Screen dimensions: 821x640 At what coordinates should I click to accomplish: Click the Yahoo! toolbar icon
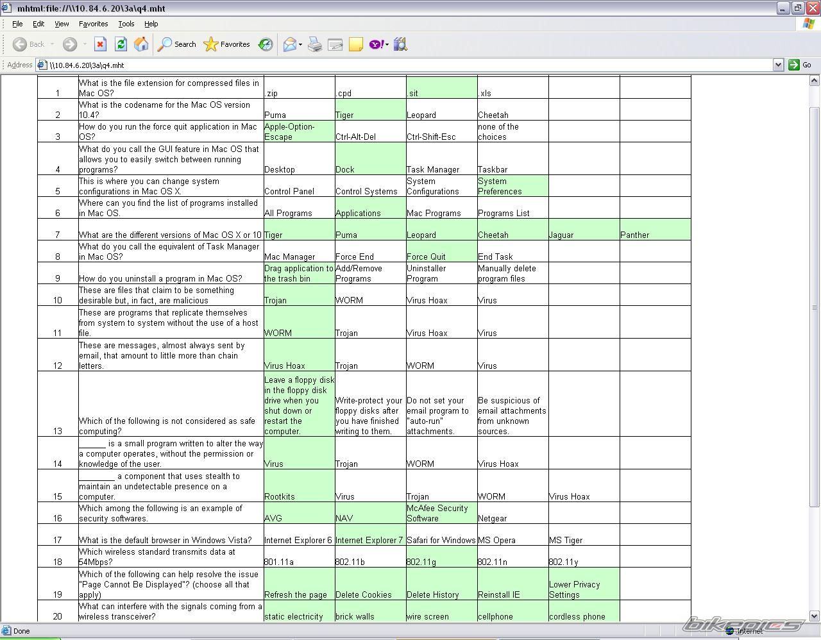coord(377,44)
